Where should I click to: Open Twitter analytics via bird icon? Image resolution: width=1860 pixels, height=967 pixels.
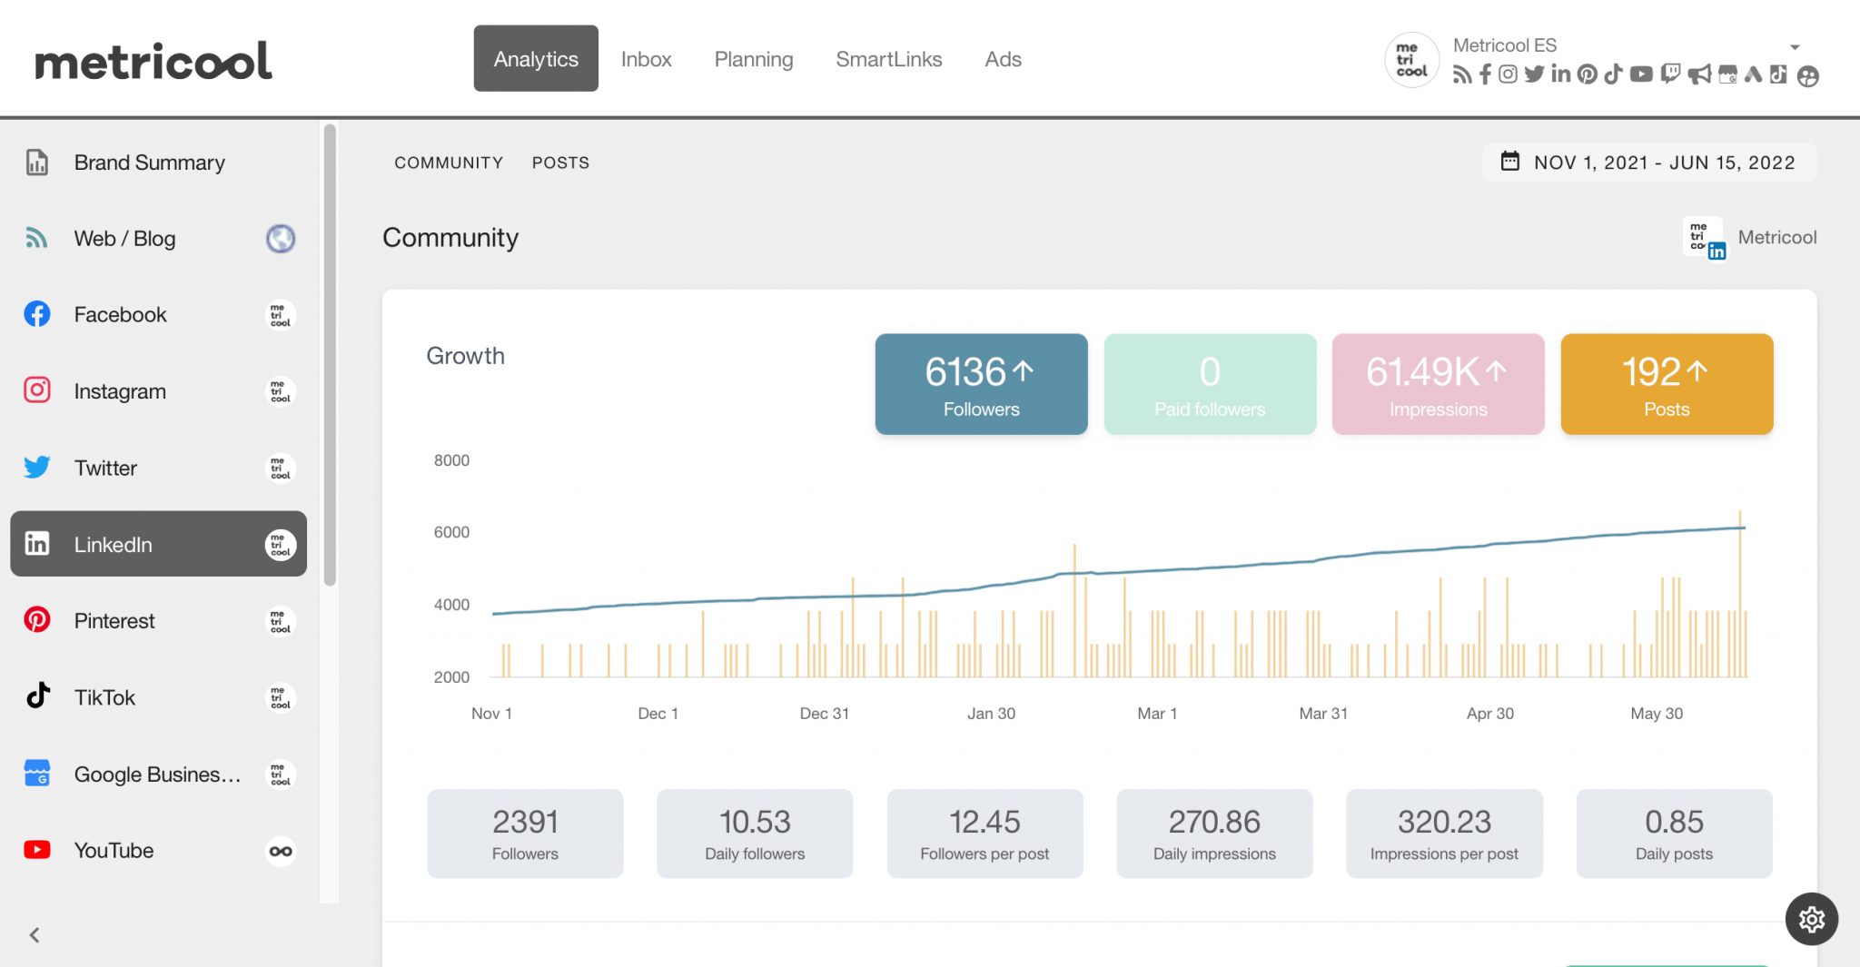point(37,468)
